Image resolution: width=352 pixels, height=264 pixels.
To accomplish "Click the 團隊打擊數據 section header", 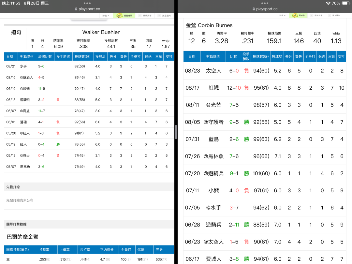I will [x=89, y=224].
